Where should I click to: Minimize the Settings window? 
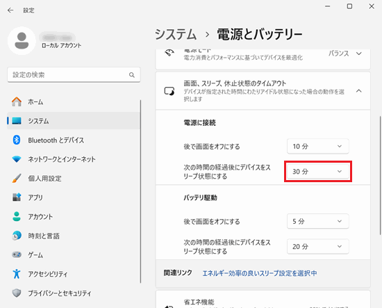328,6
